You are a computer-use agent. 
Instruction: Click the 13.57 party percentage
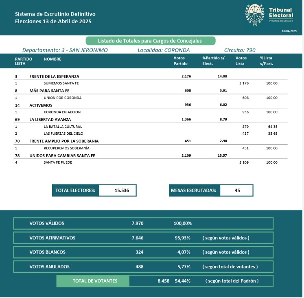click(x=222, y=156)
